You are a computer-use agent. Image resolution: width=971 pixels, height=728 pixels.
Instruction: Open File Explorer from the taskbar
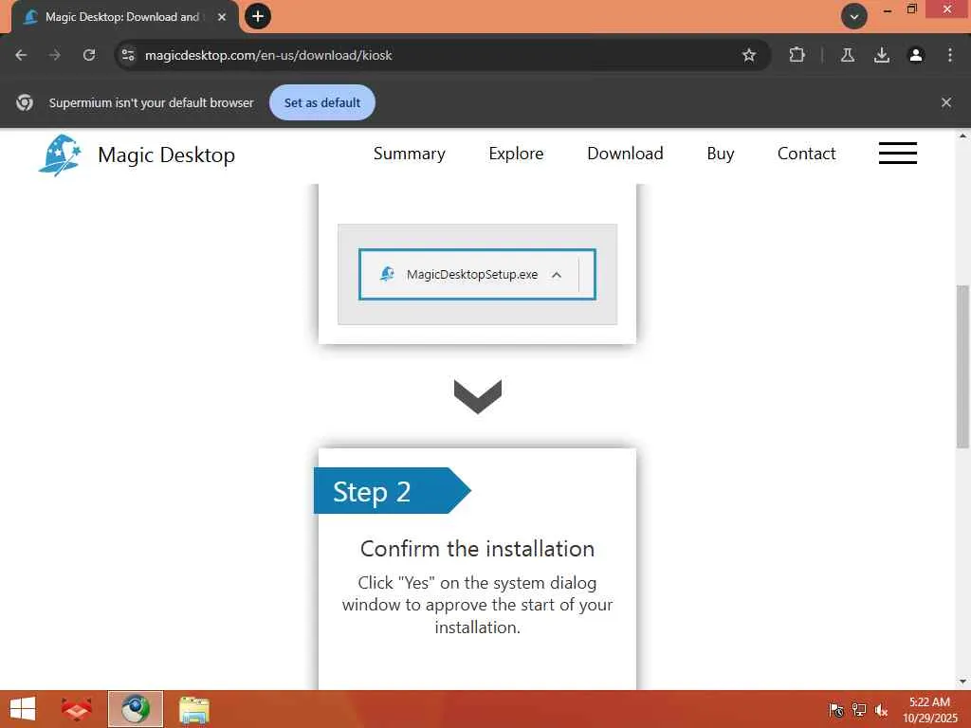pyautogui.click(x=194, y=709)
